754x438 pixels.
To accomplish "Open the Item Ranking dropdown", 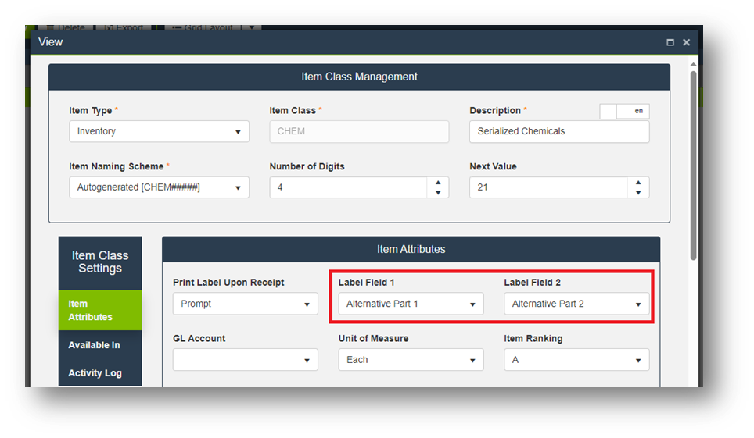I will click(576, 360).
